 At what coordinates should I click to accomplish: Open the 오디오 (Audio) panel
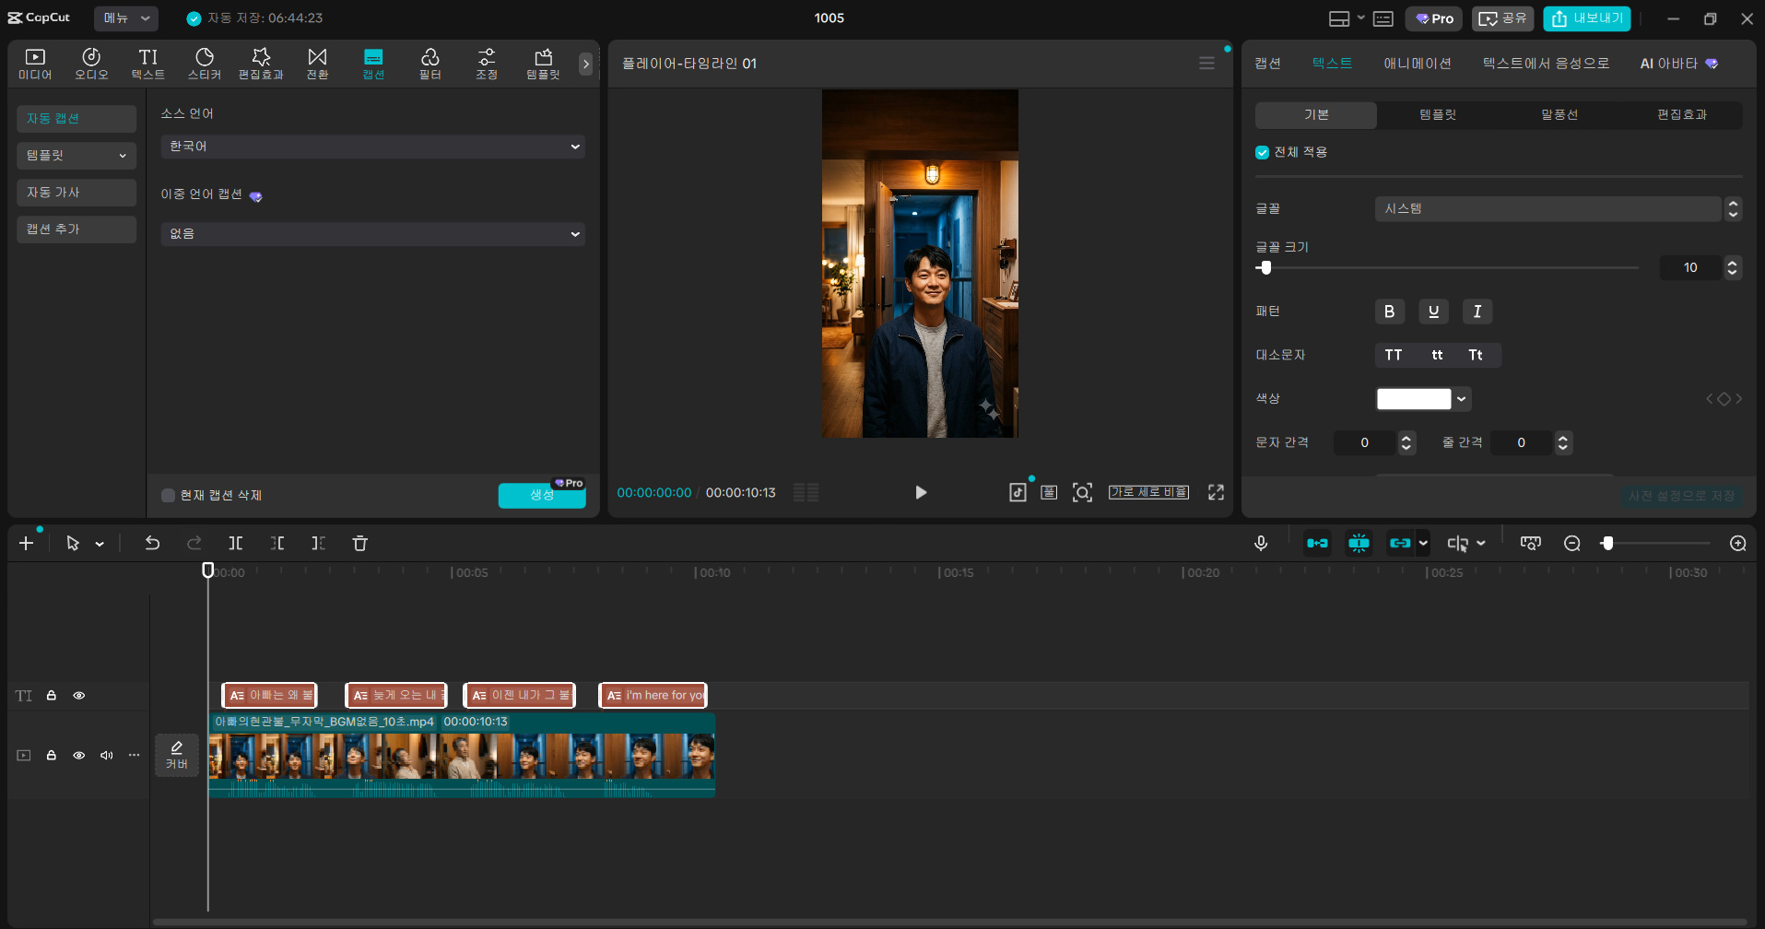91,64
